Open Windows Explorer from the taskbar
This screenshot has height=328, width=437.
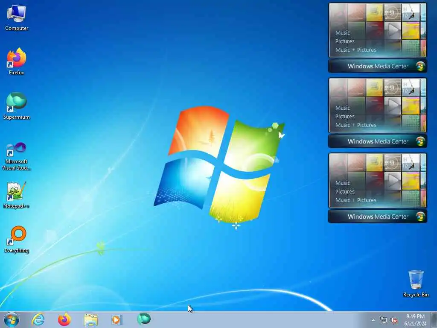tap(91, 320)
